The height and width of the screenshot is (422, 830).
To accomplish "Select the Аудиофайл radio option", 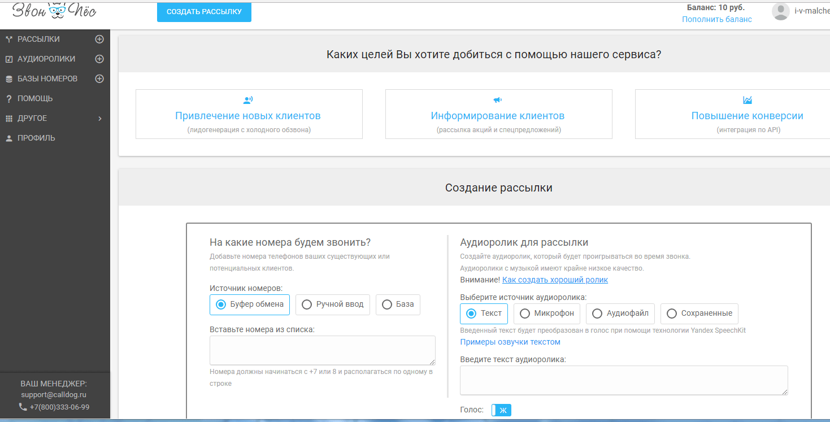I will coord(620,314).
